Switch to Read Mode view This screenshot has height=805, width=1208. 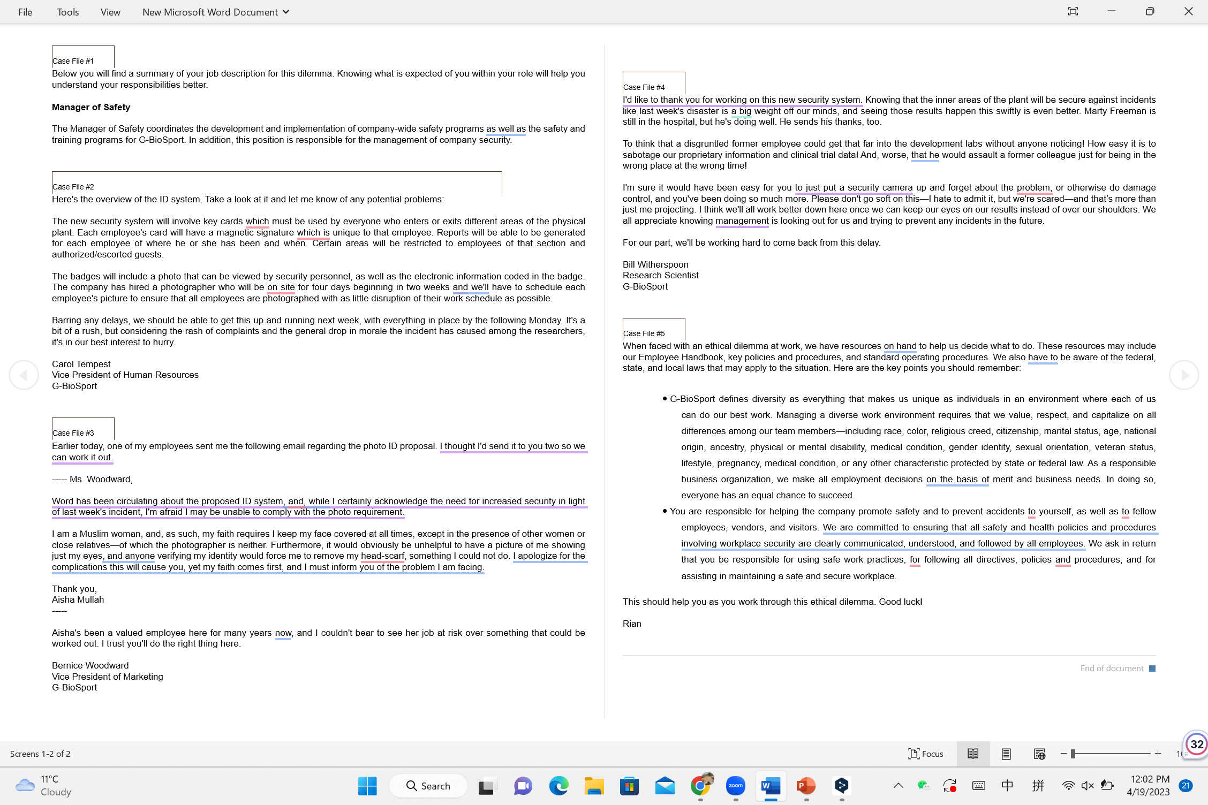(973, 754)
